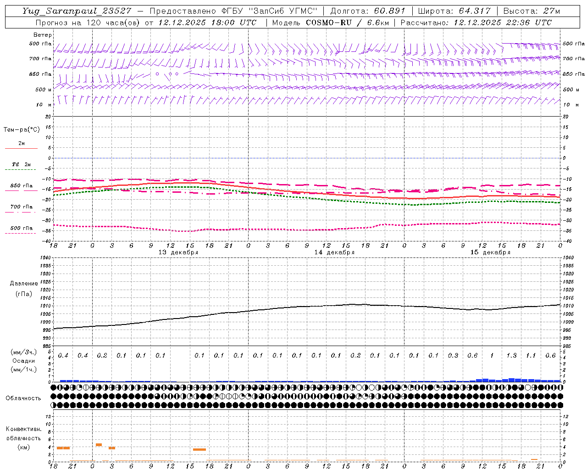Click the station title Yug_Saranpaul_23527

click(77, 11)
